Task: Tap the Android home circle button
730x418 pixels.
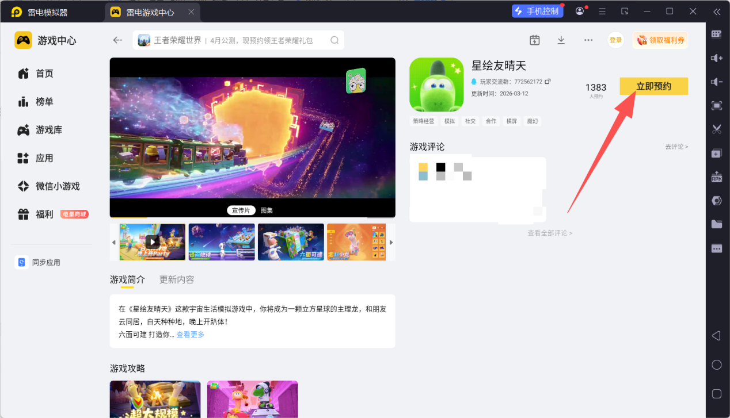Action: (716, 365)
